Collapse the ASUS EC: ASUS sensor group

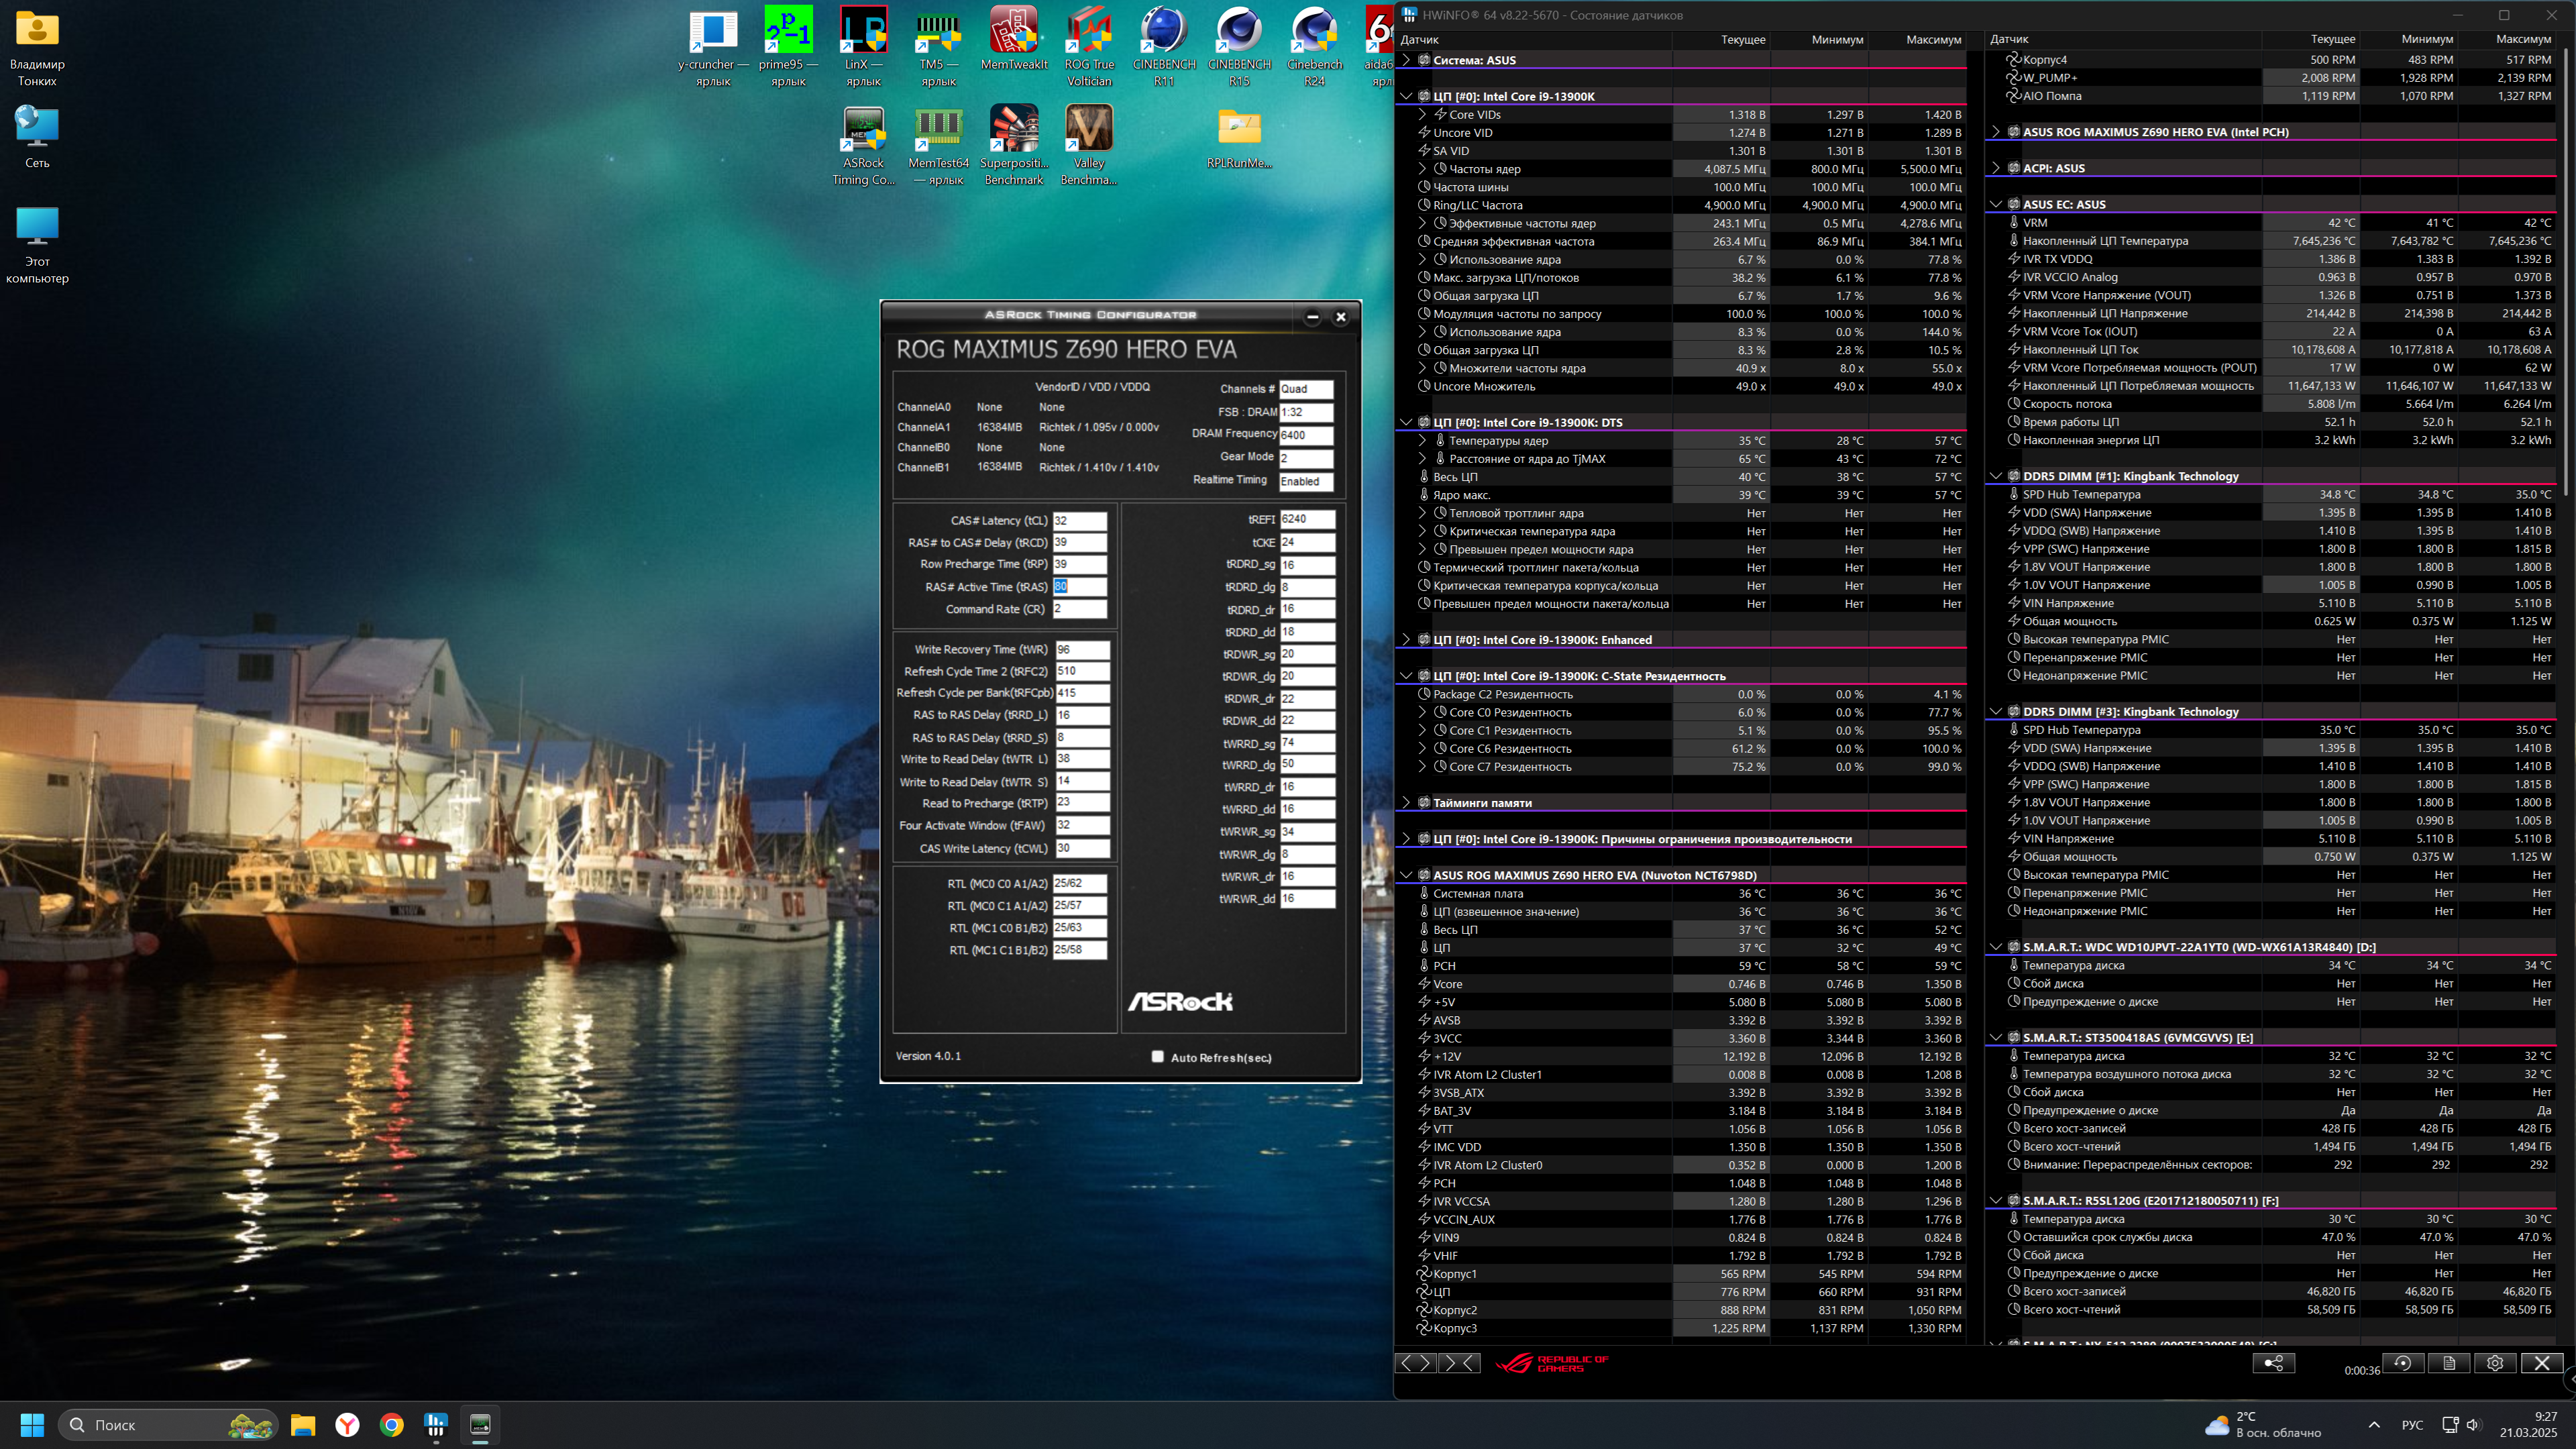pos(1996,204)
